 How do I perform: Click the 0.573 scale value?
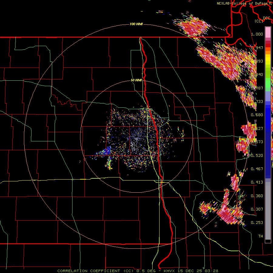257,142
